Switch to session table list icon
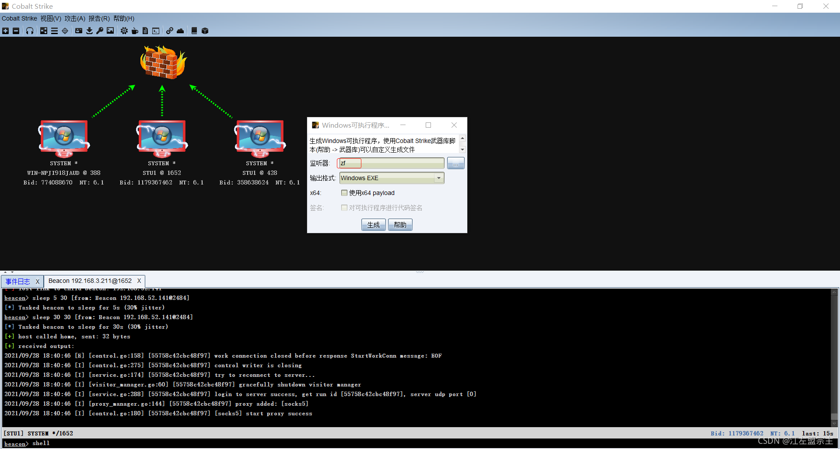Image resolution: width=840 pixels, height=449 pixels. click(x=54, y=31)
